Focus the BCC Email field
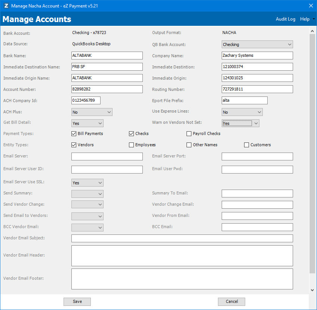 pos(257,227)
